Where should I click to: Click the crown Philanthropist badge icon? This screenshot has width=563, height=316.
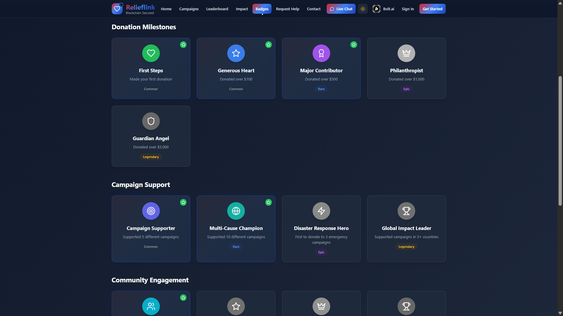pos(406,53)
